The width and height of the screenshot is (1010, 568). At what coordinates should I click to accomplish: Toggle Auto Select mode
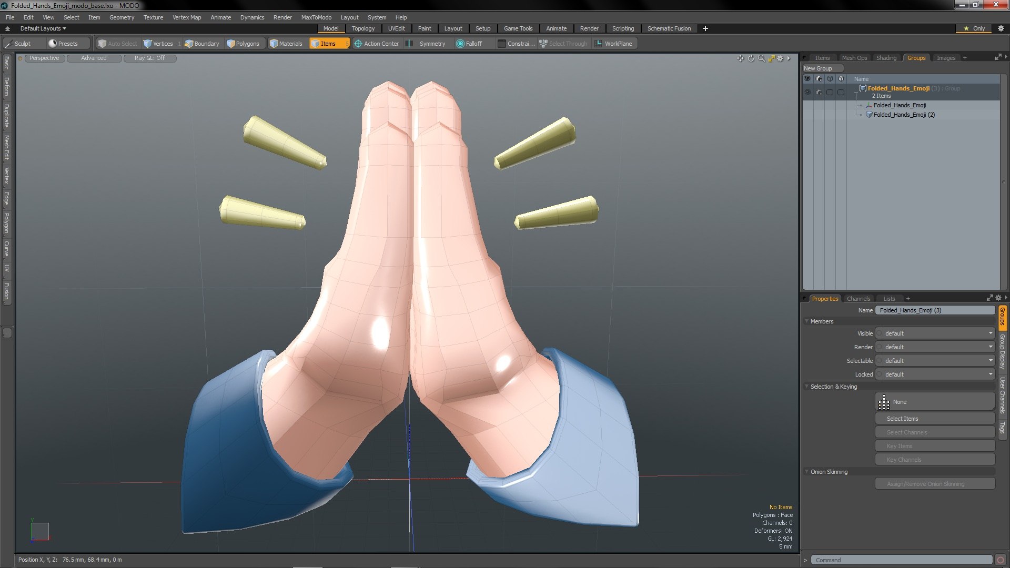pos(118,44)
